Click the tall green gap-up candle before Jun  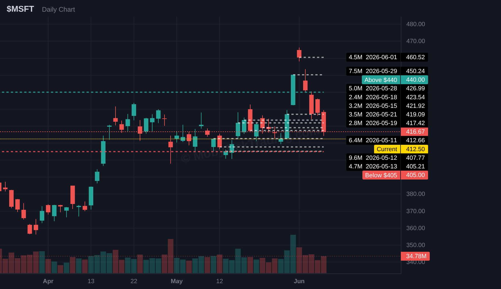tap(293, 90)
